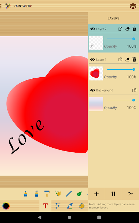Image resolution: width=139 pixels, height=223 pixels.
Task: Select the Layer 1 heart thumbnail
Action: click(96, 74)
